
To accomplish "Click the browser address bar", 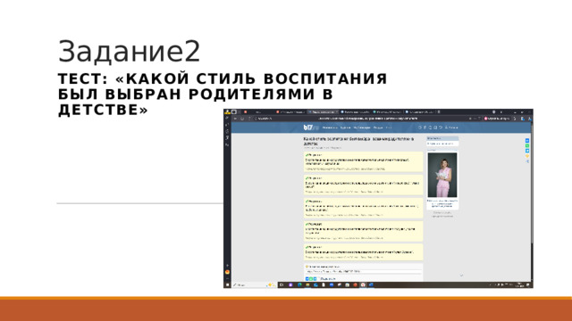I will pos(368,119).
